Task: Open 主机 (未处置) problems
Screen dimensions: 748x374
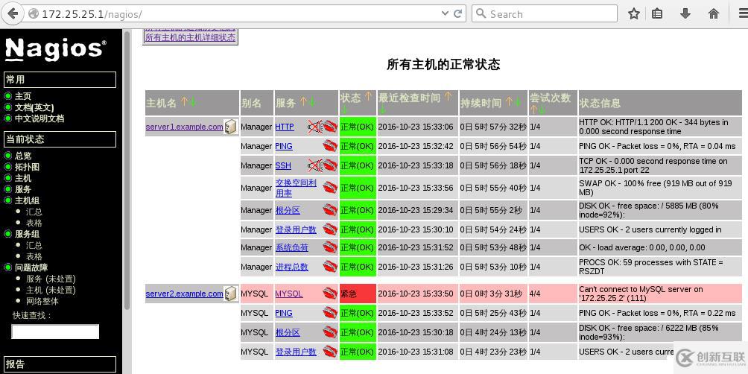Action: (51, 290)
